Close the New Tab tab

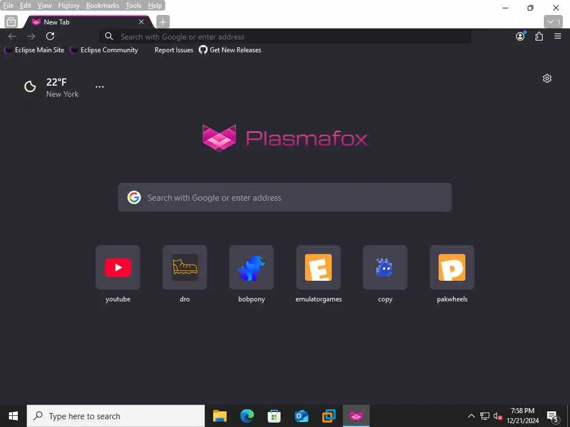pyautogui.click(x=141, y=22)
